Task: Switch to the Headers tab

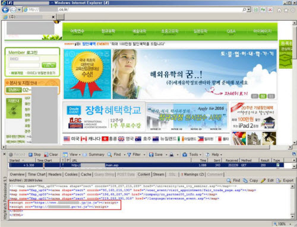Action: pyautogui.click(x=55, y=174)
